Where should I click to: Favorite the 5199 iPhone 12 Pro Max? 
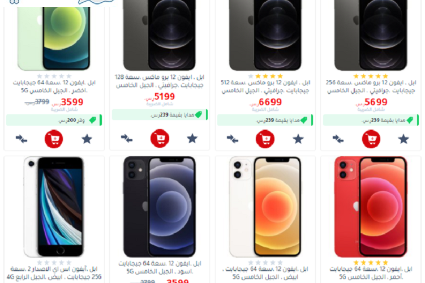[192, 138]
